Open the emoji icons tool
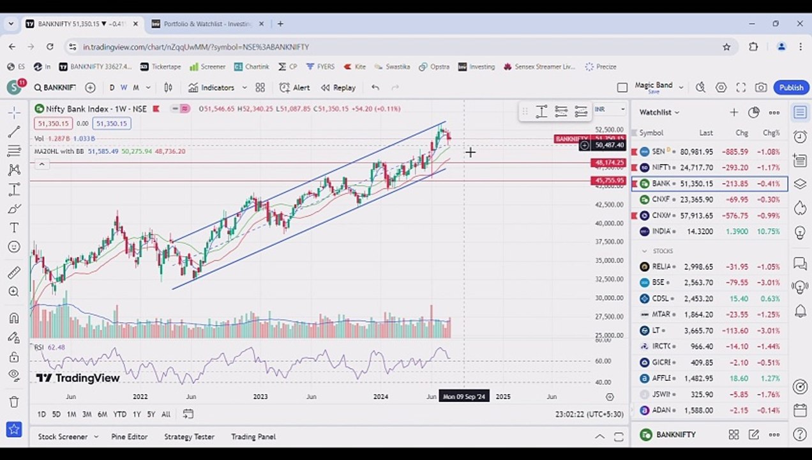This screenshot has height=460, width=812. pos(13,247)
